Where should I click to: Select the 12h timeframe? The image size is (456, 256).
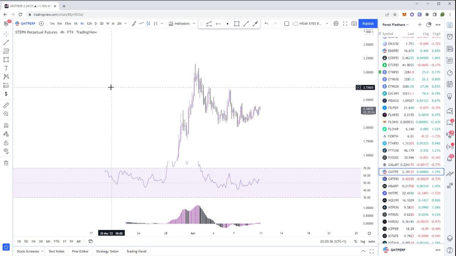(89, 24)
